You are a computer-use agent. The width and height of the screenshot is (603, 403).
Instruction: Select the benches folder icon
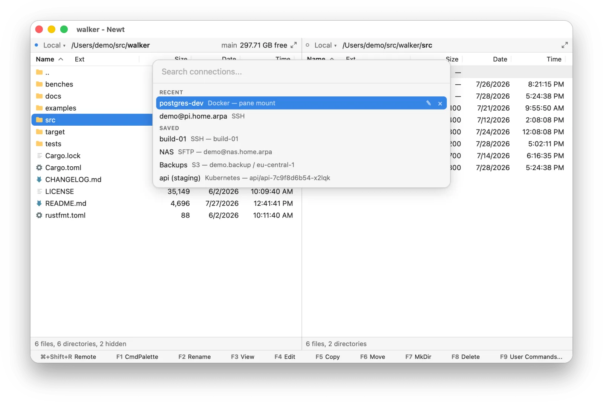(x=39, y=84)
